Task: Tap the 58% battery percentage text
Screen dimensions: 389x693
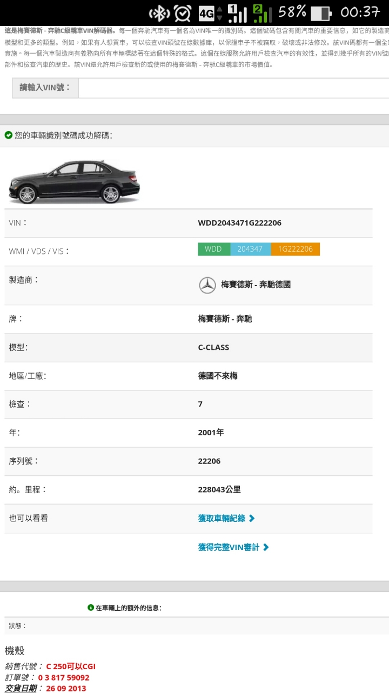Action: coord(292,11)
